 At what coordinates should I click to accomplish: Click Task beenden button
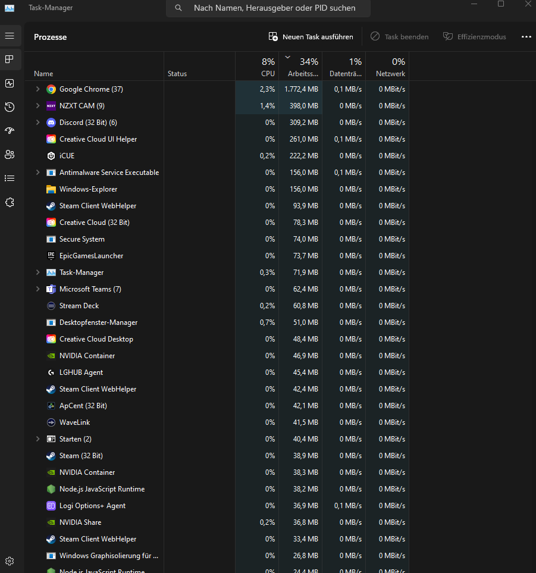tap(399, 37)
